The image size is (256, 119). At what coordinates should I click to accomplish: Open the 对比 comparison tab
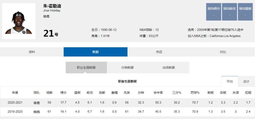tap(223, 52)
